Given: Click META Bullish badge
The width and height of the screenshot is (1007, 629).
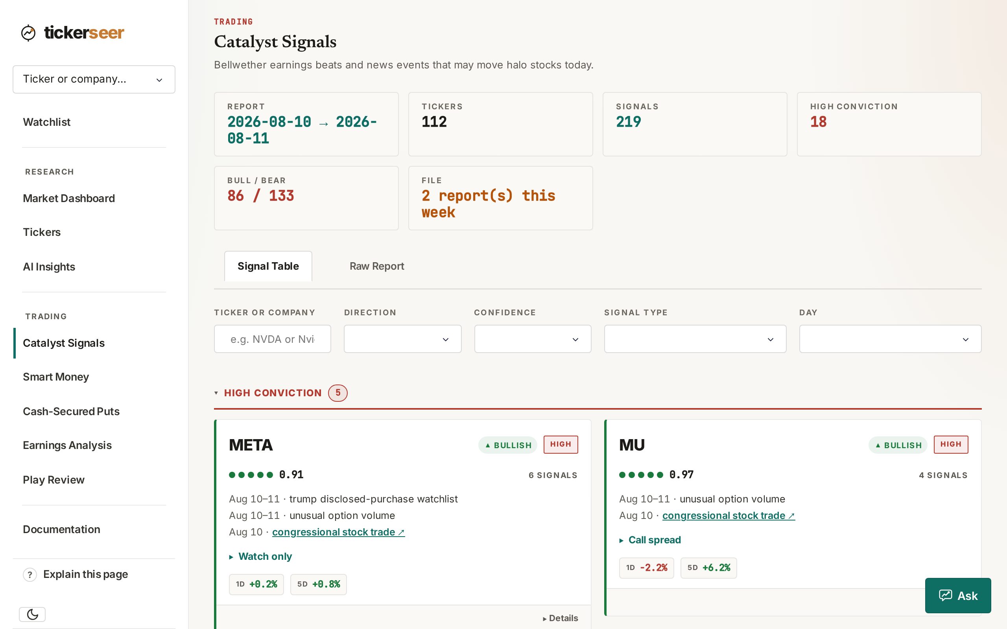Looking at the screenshot, I should 508,445.
